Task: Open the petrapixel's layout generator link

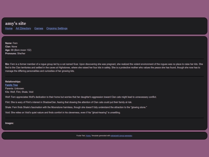Action: pyautogui.click(x=121, y=136)
